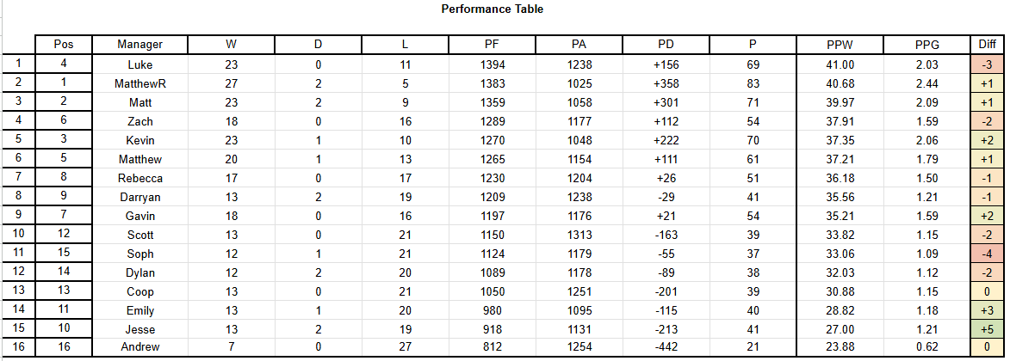Viewport: 1010px width, 361px height.
Task: Select Kevin's PPG value 2.06
Action: [926, 140]
